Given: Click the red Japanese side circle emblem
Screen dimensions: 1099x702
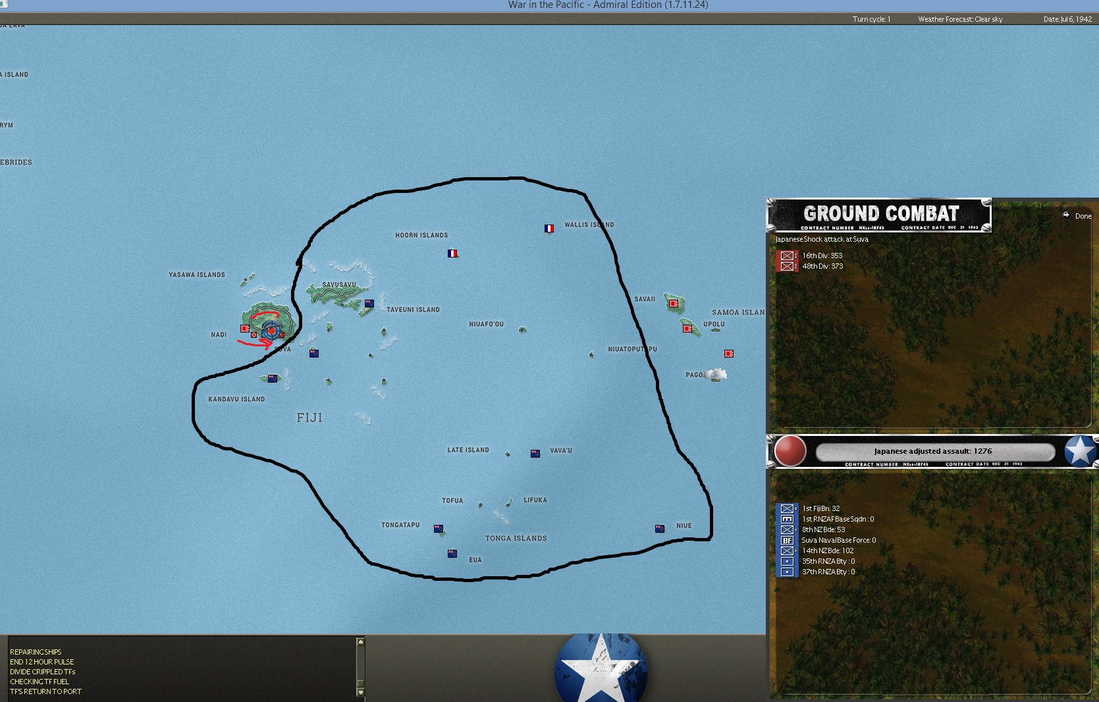Looking at the screenshot, I should tap(790, 451).
